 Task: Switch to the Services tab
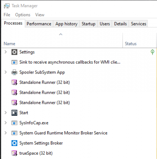(x=138, y=24)
